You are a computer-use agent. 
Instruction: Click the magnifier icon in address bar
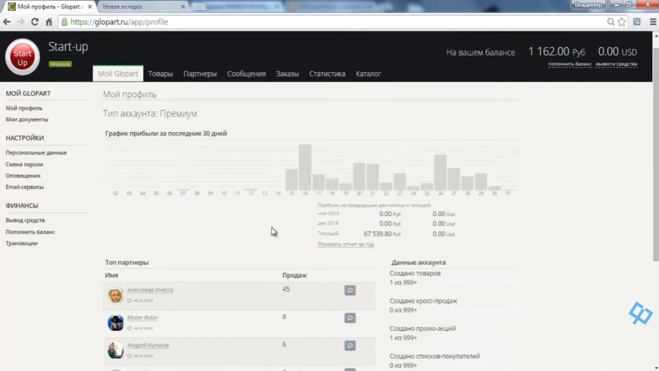point(611,22)
